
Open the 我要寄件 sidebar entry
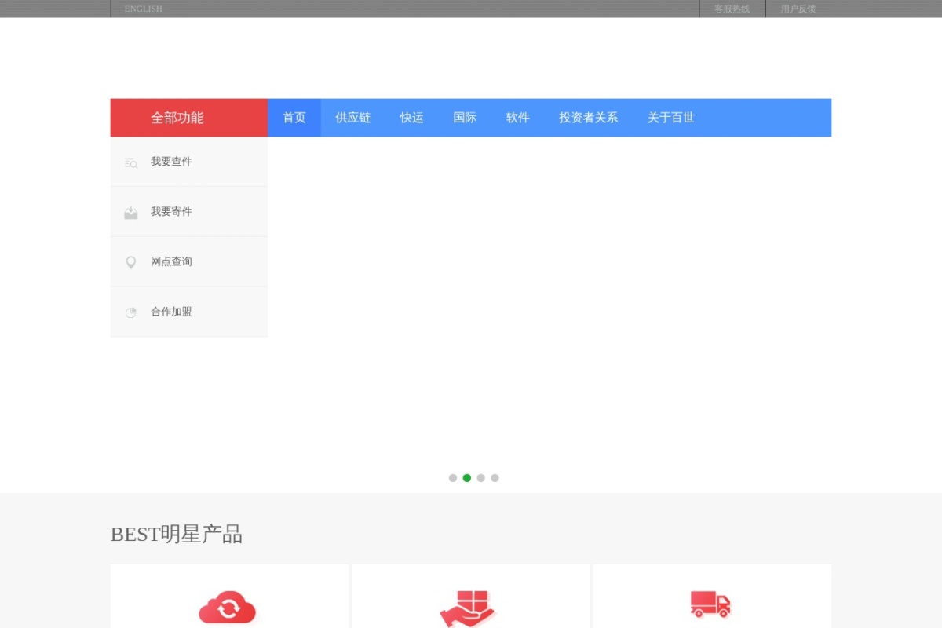click(x=189, y=212)
